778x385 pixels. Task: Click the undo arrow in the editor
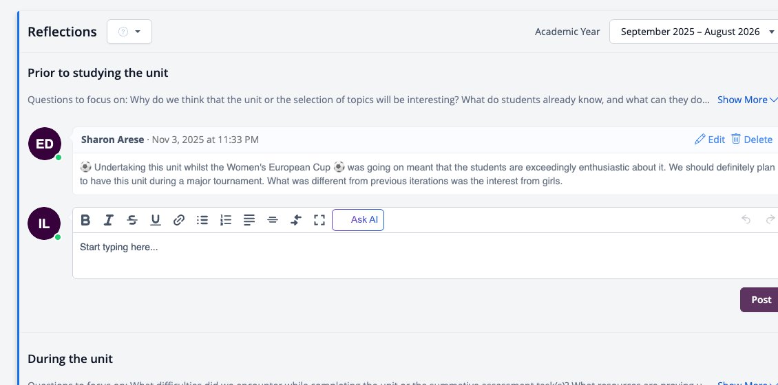746,219
